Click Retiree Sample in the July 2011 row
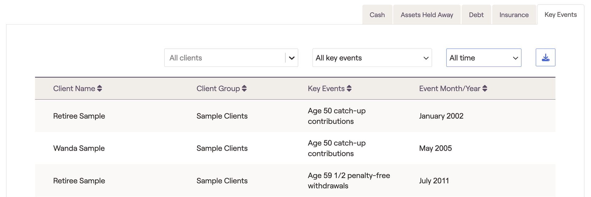 [x=79, y=181]
